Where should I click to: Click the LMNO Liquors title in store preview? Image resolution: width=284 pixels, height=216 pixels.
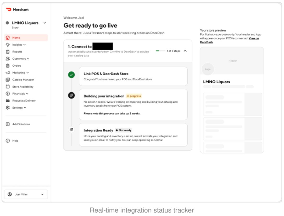tap(216, 82)
